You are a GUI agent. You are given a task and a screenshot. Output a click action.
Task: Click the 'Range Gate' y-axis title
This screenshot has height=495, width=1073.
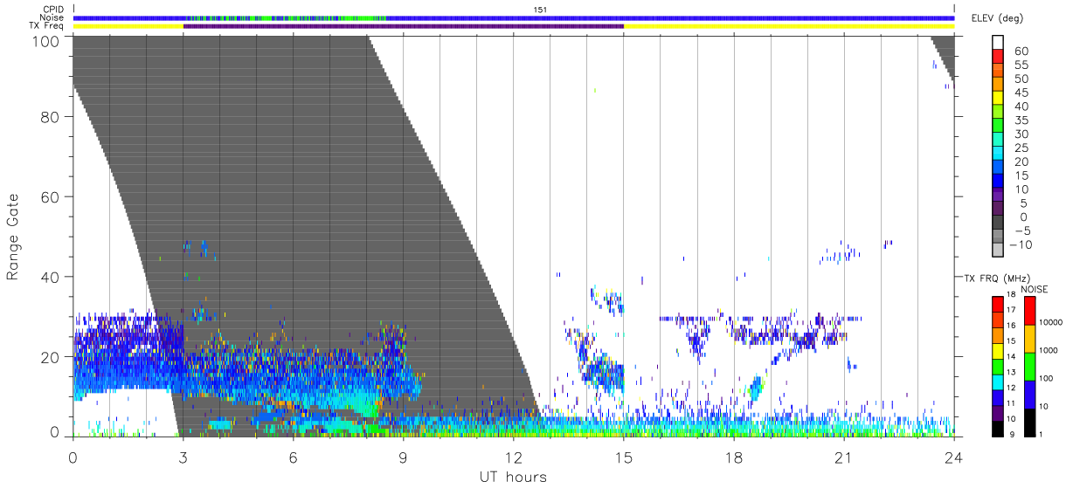[x=13, y=236]
